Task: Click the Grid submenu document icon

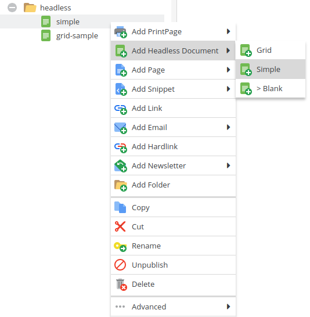Action: click(246, 51)
